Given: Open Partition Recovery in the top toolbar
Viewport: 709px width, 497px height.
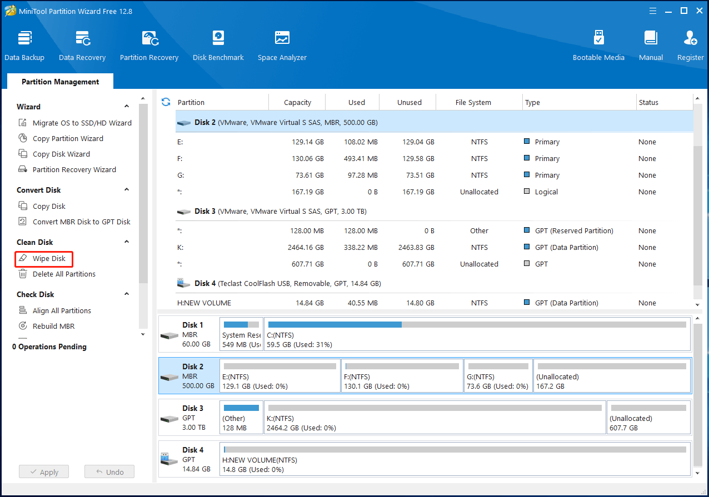Looking at the screenshot, I should tap(149, 46).
